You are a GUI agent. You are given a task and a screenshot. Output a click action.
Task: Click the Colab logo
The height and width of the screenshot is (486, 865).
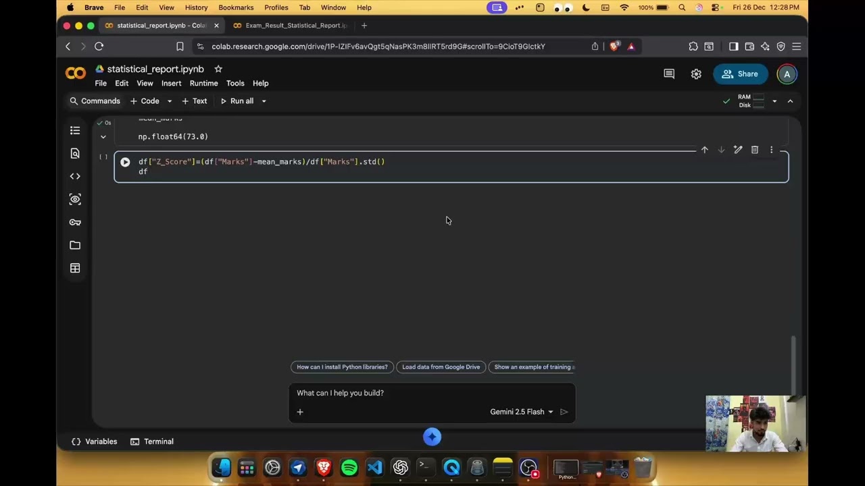point(76,74)
